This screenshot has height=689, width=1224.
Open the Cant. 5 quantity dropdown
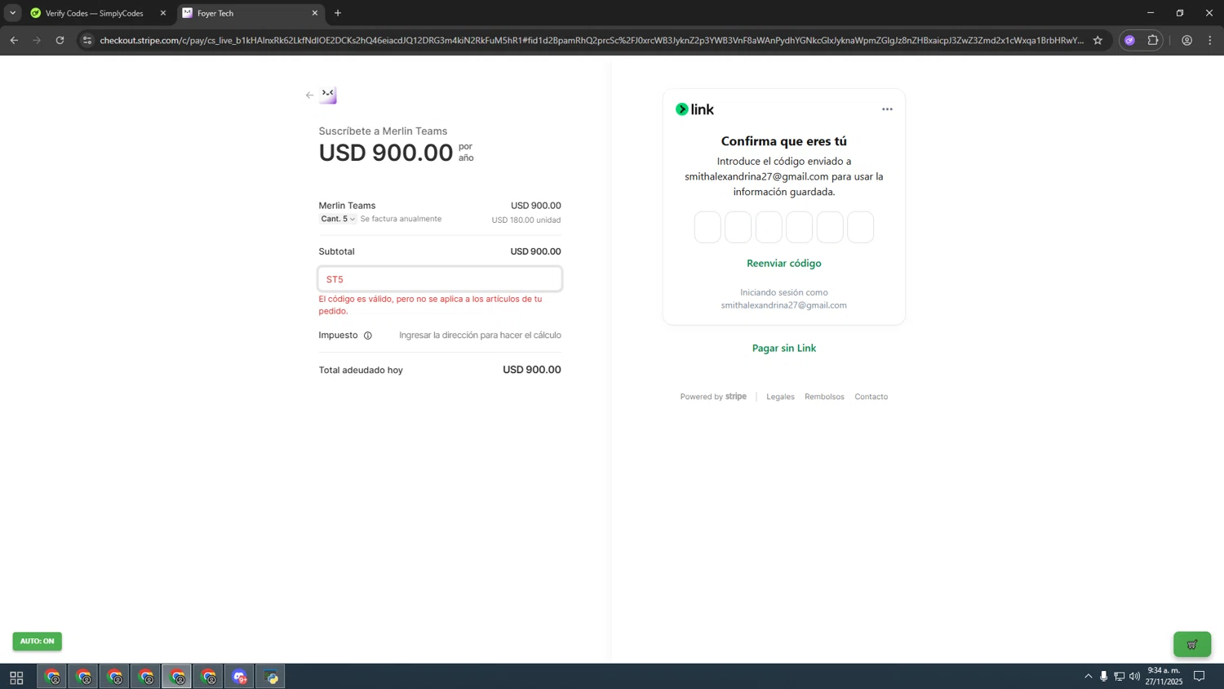338,219
